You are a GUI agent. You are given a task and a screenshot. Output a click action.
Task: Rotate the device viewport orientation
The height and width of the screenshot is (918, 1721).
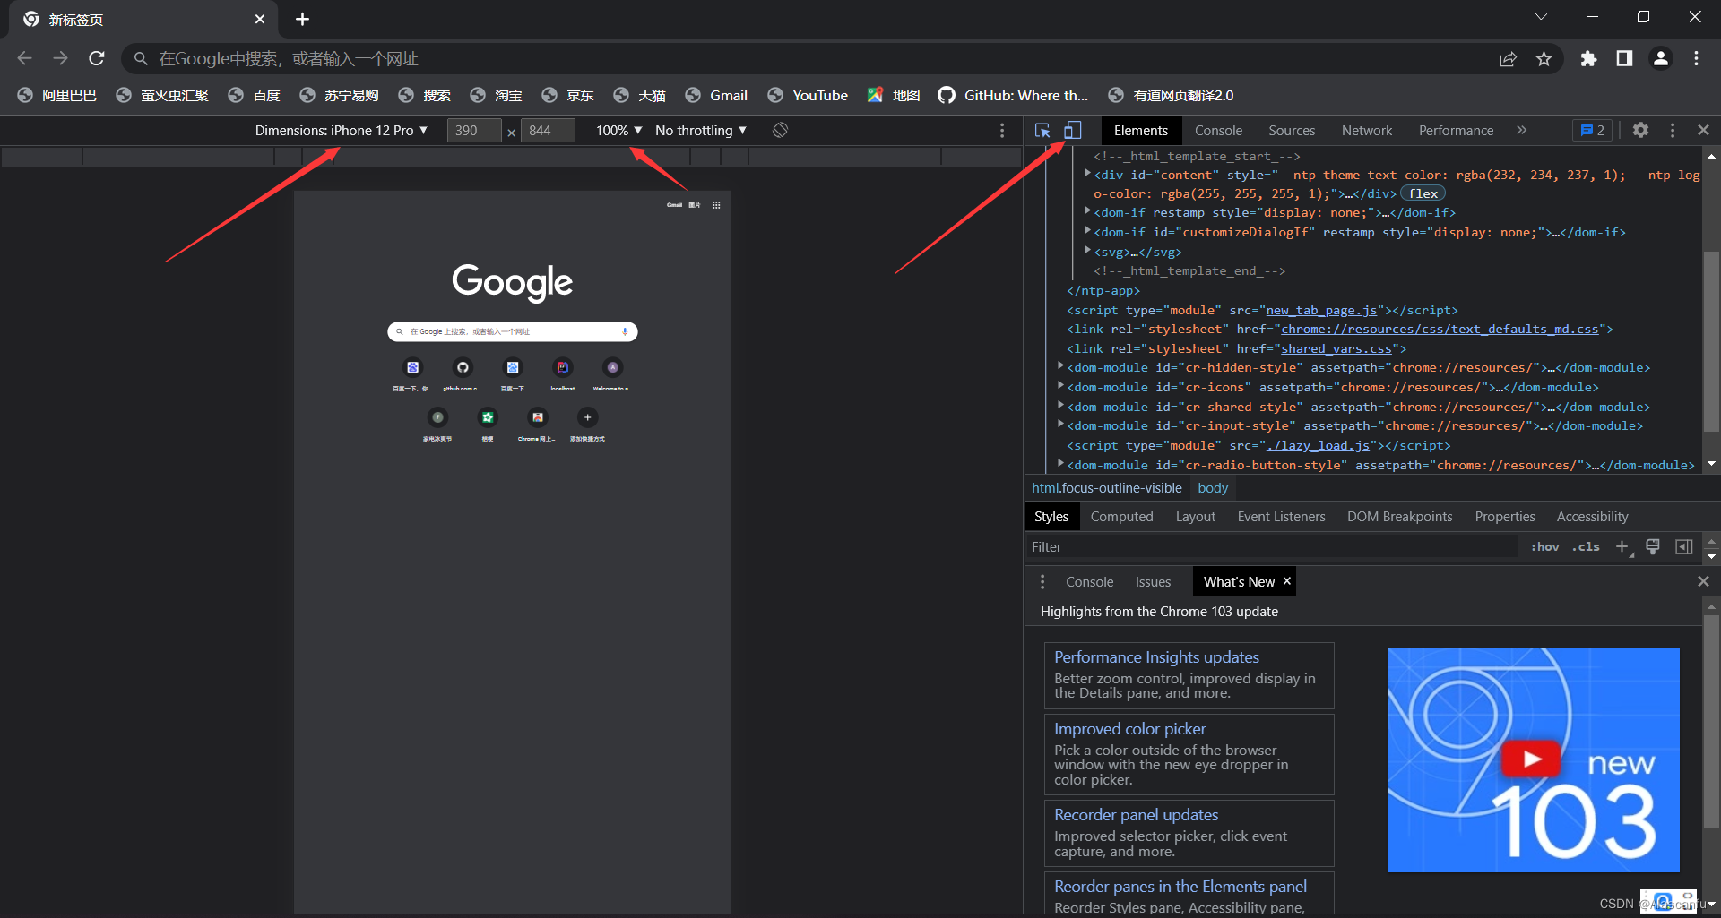(x=781, y=131)
